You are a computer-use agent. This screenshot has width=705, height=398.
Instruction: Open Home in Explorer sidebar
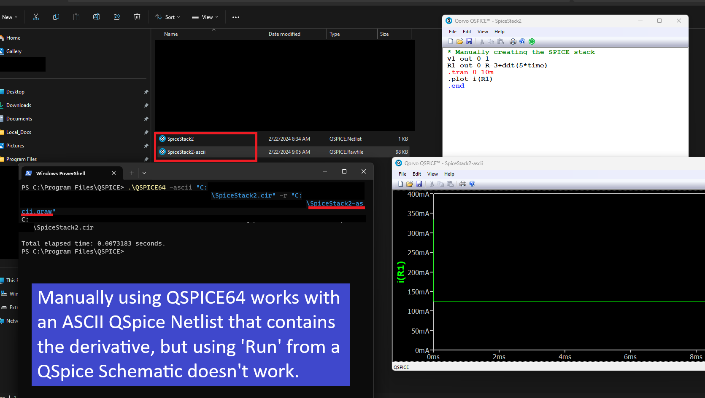coord(13,38)
